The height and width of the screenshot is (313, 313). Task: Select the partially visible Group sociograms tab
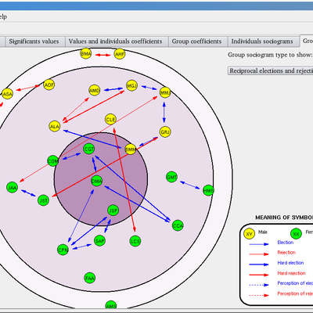pyautogui.click(x=307, y=41)
